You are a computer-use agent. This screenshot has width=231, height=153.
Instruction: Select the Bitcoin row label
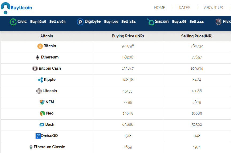pyautogui.click(x=50, y=46)
